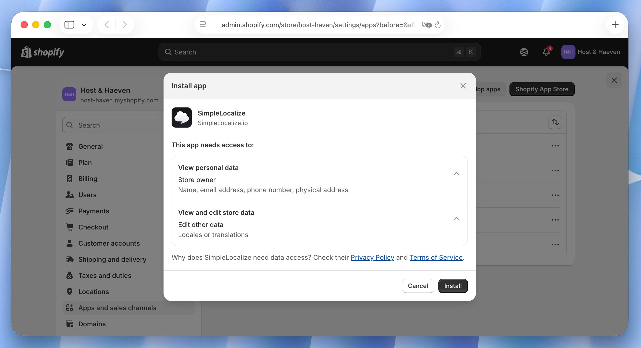Open the Privacy Policy link
Screen dimensions: 641x348
[x=372, y=257]
